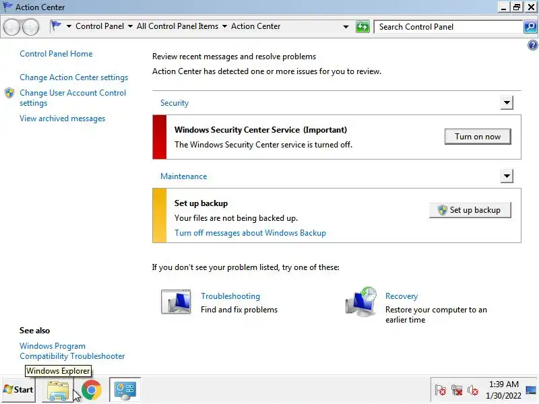539x404 pixels.
Task: Open the Troubleshooting link
Action: pos(230,296)
